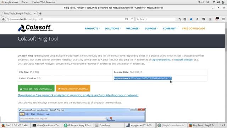This screenshot has width=227, height=128.
Task: Click Stop Ping icon in screenshot
Action: pos(111,119)
